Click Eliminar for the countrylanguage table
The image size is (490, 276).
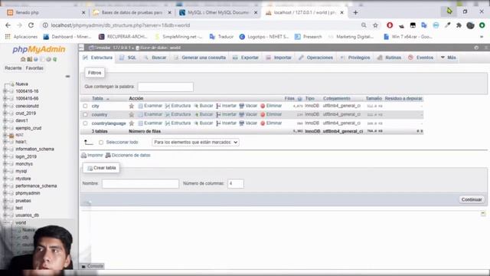click(271, 123)
